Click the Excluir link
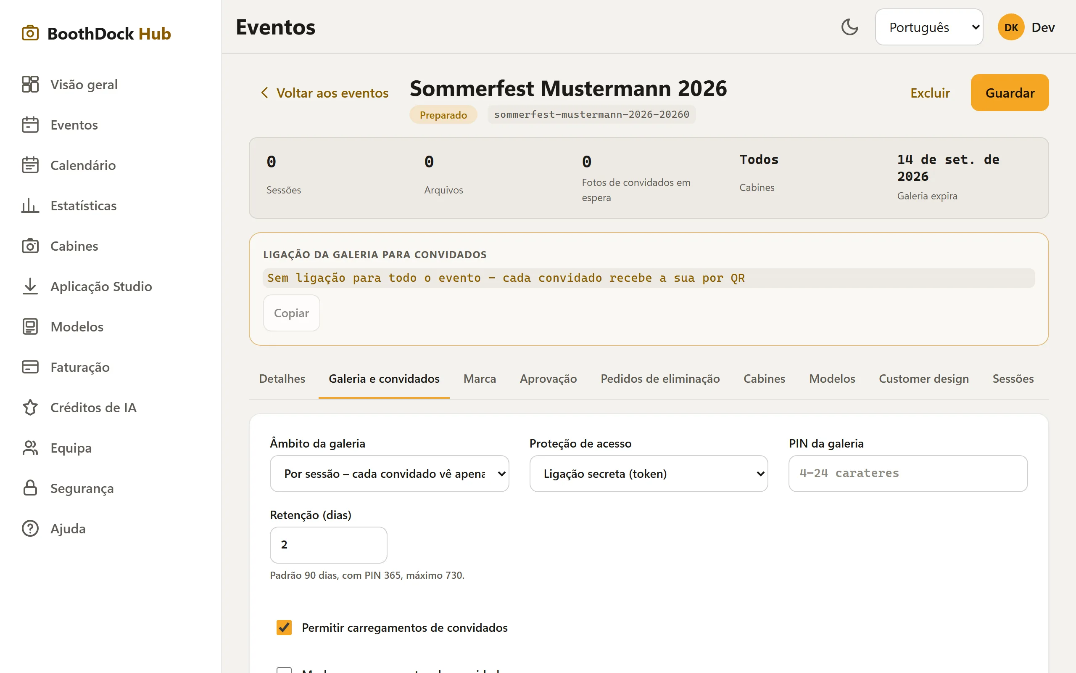 (x=930, y=93)
